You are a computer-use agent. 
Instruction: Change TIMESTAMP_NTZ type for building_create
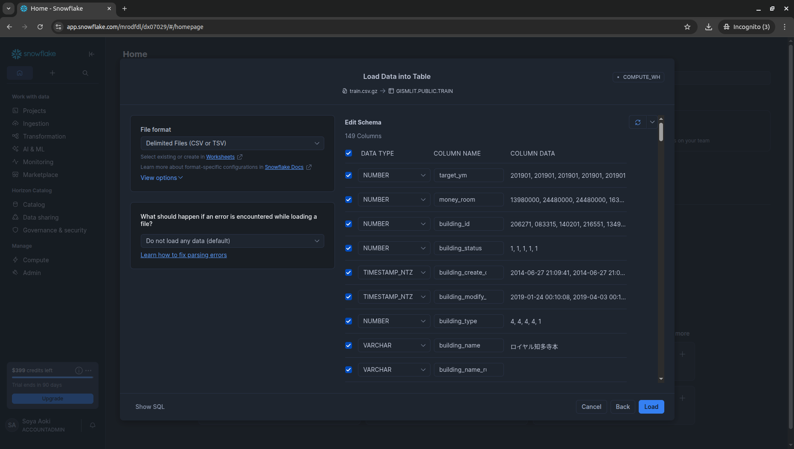tap(393, 272)
